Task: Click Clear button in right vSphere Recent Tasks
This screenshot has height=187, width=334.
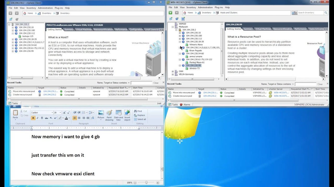Action: [320, 84]
